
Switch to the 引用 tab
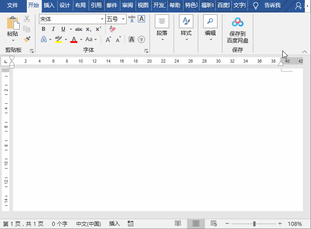[x=96, y=5]
